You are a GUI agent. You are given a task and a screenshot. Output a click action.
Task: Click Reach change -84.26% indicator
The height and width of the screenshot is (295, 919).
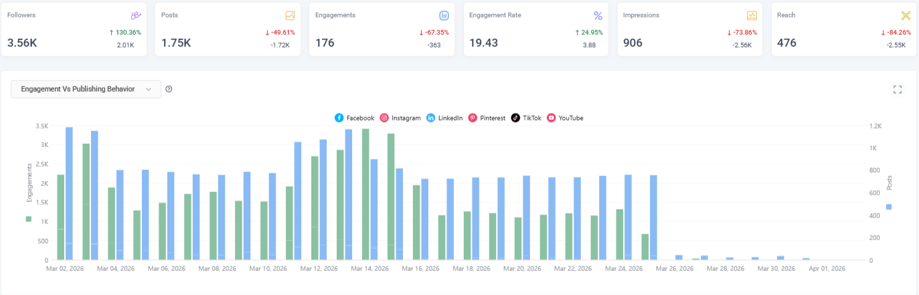(x=896, y=32)
